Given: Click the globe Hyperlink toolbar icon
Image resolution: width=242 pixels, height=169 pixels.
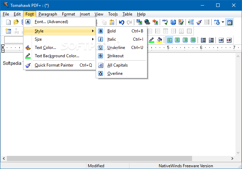Looking at the screenshot, I should coord(147,22).
